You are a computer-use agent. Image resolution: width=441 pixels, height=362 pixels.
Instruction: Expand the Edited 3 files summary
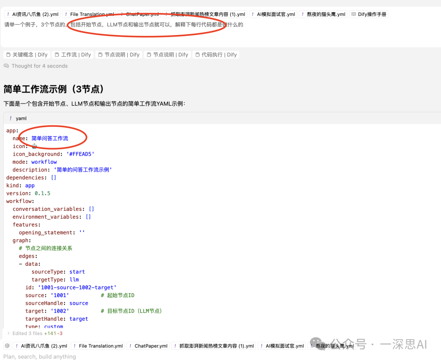click(x=35, y=333)
